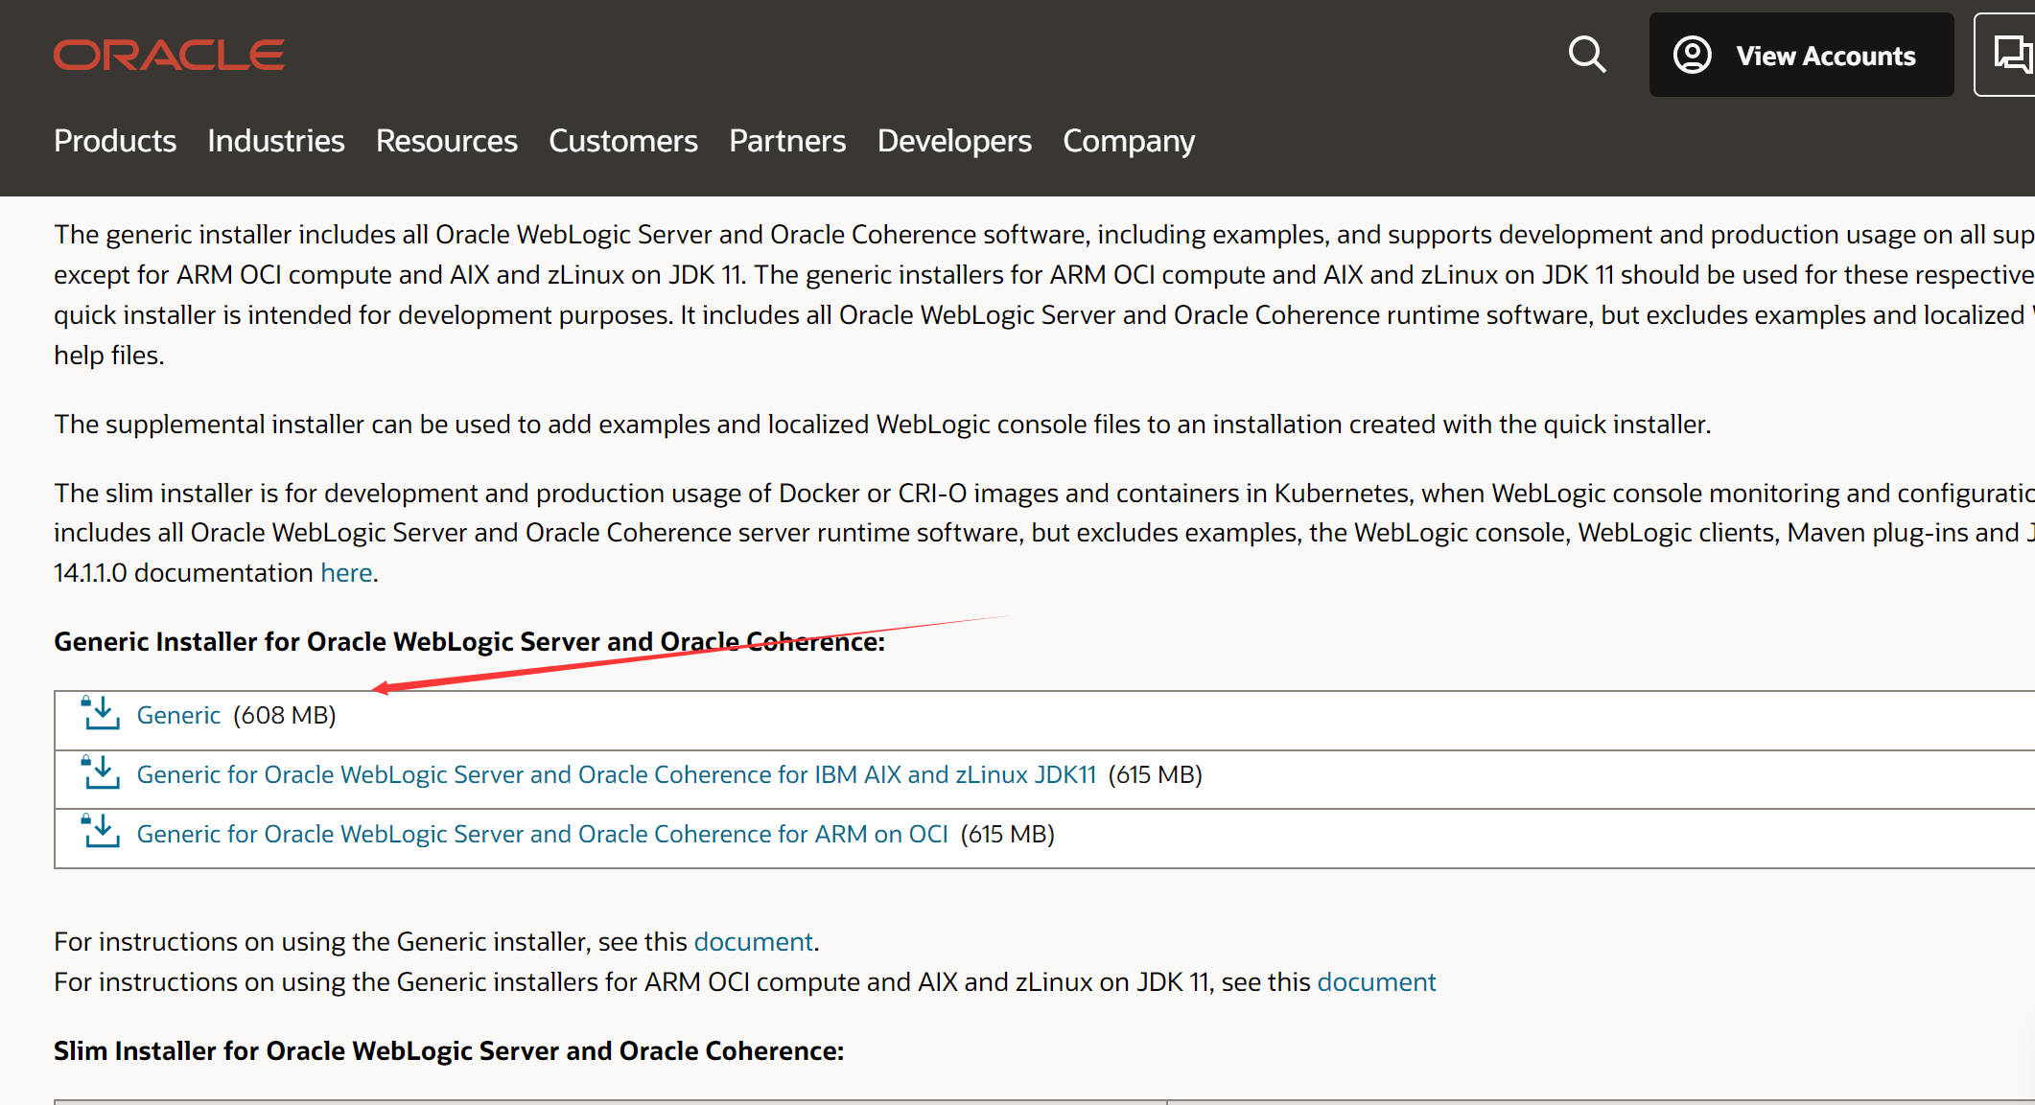Viewport: 2035px width, 1105px height.
Task: Open the chat icon in header
Action: (2013, 55)
